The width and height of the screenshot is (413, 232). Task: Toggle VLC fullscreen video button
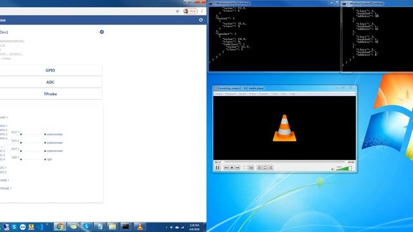245,168
